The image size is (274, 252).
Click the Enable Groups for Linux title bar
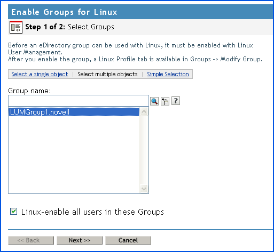point(140,12)
